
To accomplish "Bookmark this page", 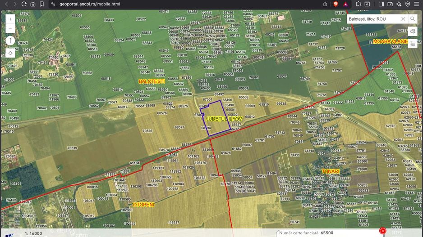I will pos(41,4).
